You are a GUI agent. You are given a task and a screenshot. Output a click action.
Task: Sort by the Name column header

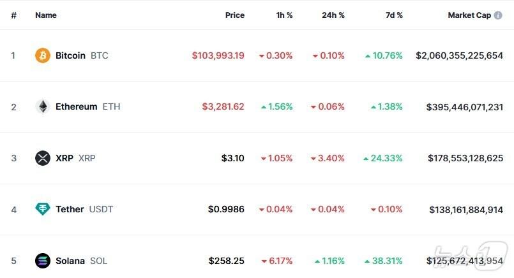tap(46, 15)
